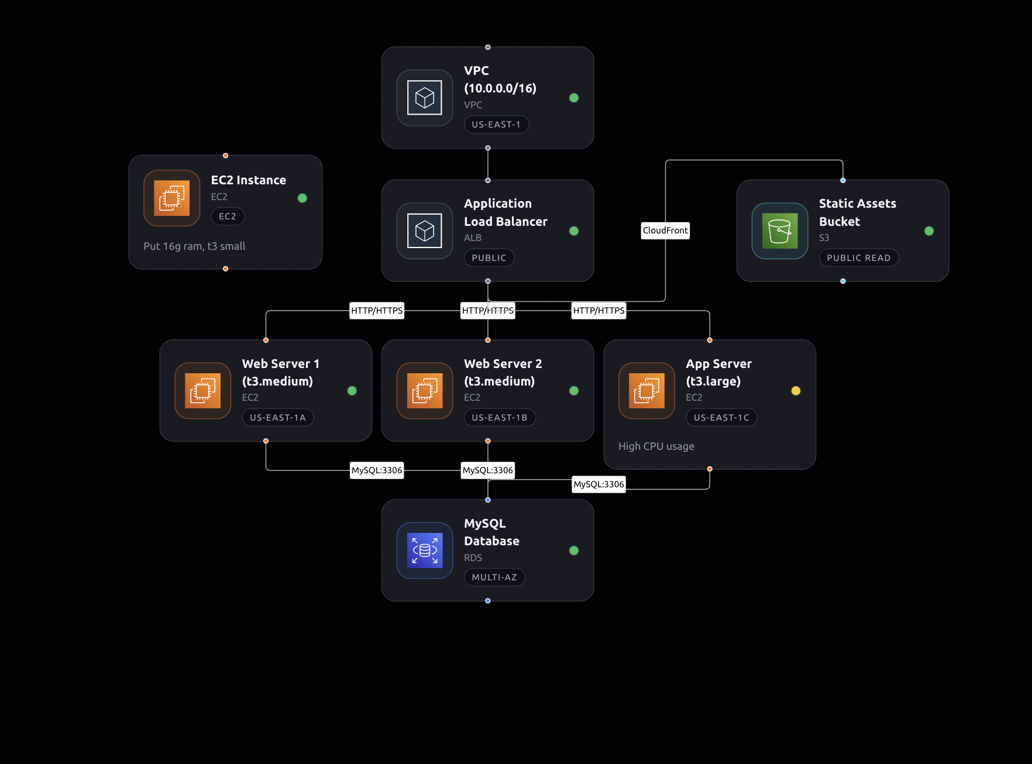Click the VPC cube icon
1032x764 pixels.
(x=425, y=98)
